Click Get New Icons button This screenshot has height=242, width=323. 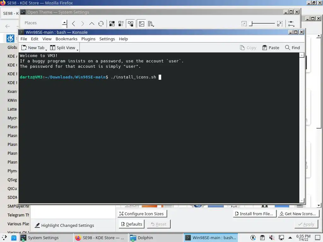coord(298,214)
